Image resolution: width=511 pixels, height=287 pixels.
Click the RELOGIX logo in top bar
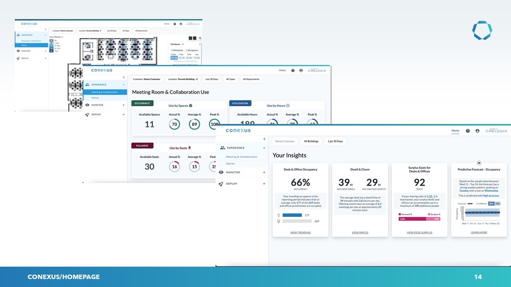pyautogui.click(x=496, y=130)
